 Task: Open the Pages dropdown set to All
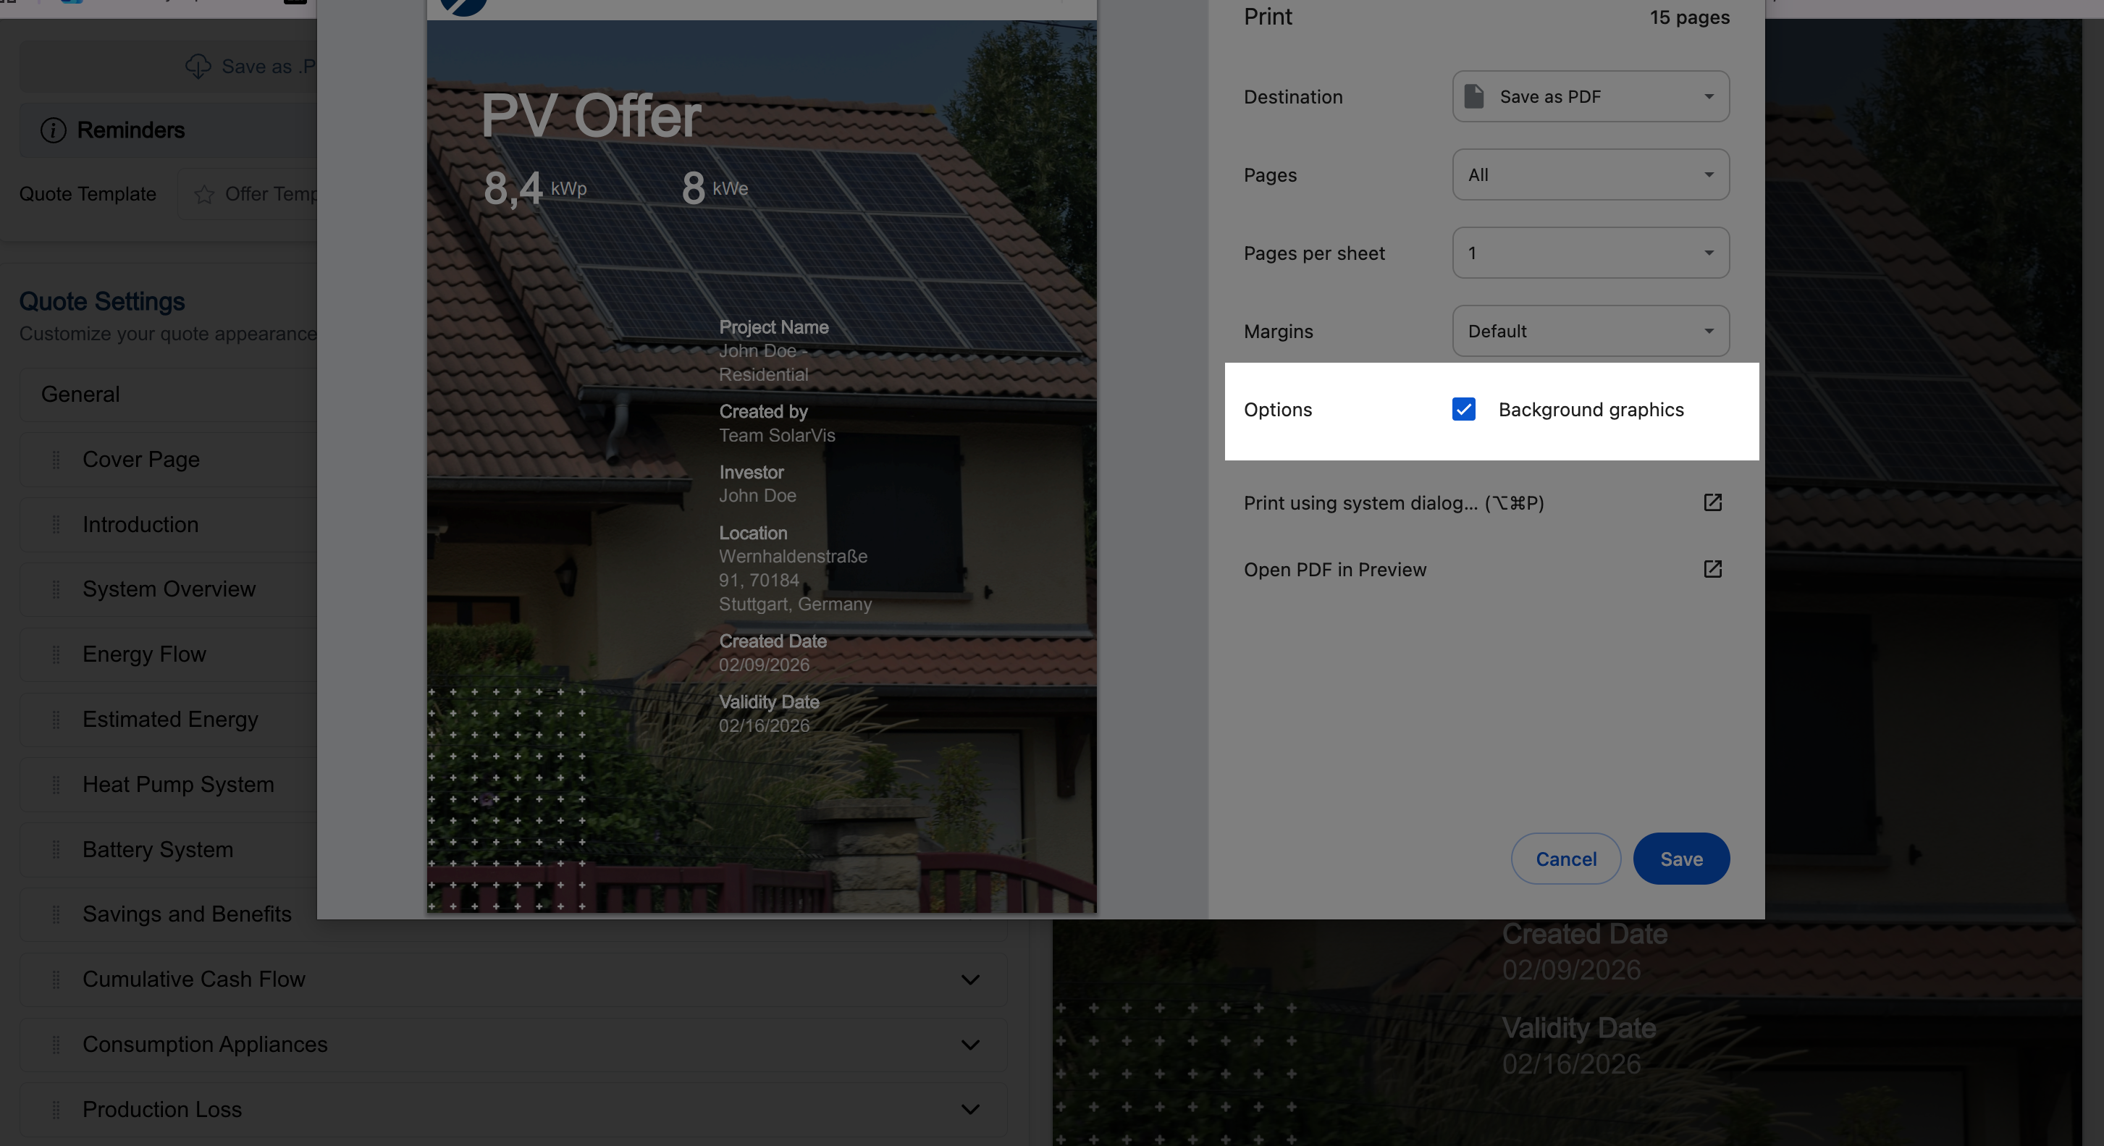tap(1589, 174)
